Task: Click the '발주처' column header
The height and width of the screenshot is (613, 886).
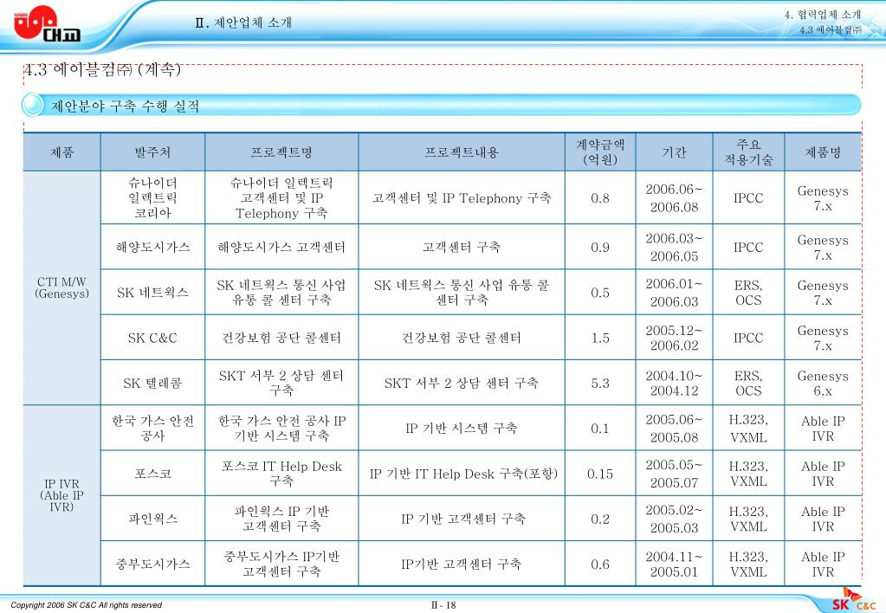Action: (152, 152)
